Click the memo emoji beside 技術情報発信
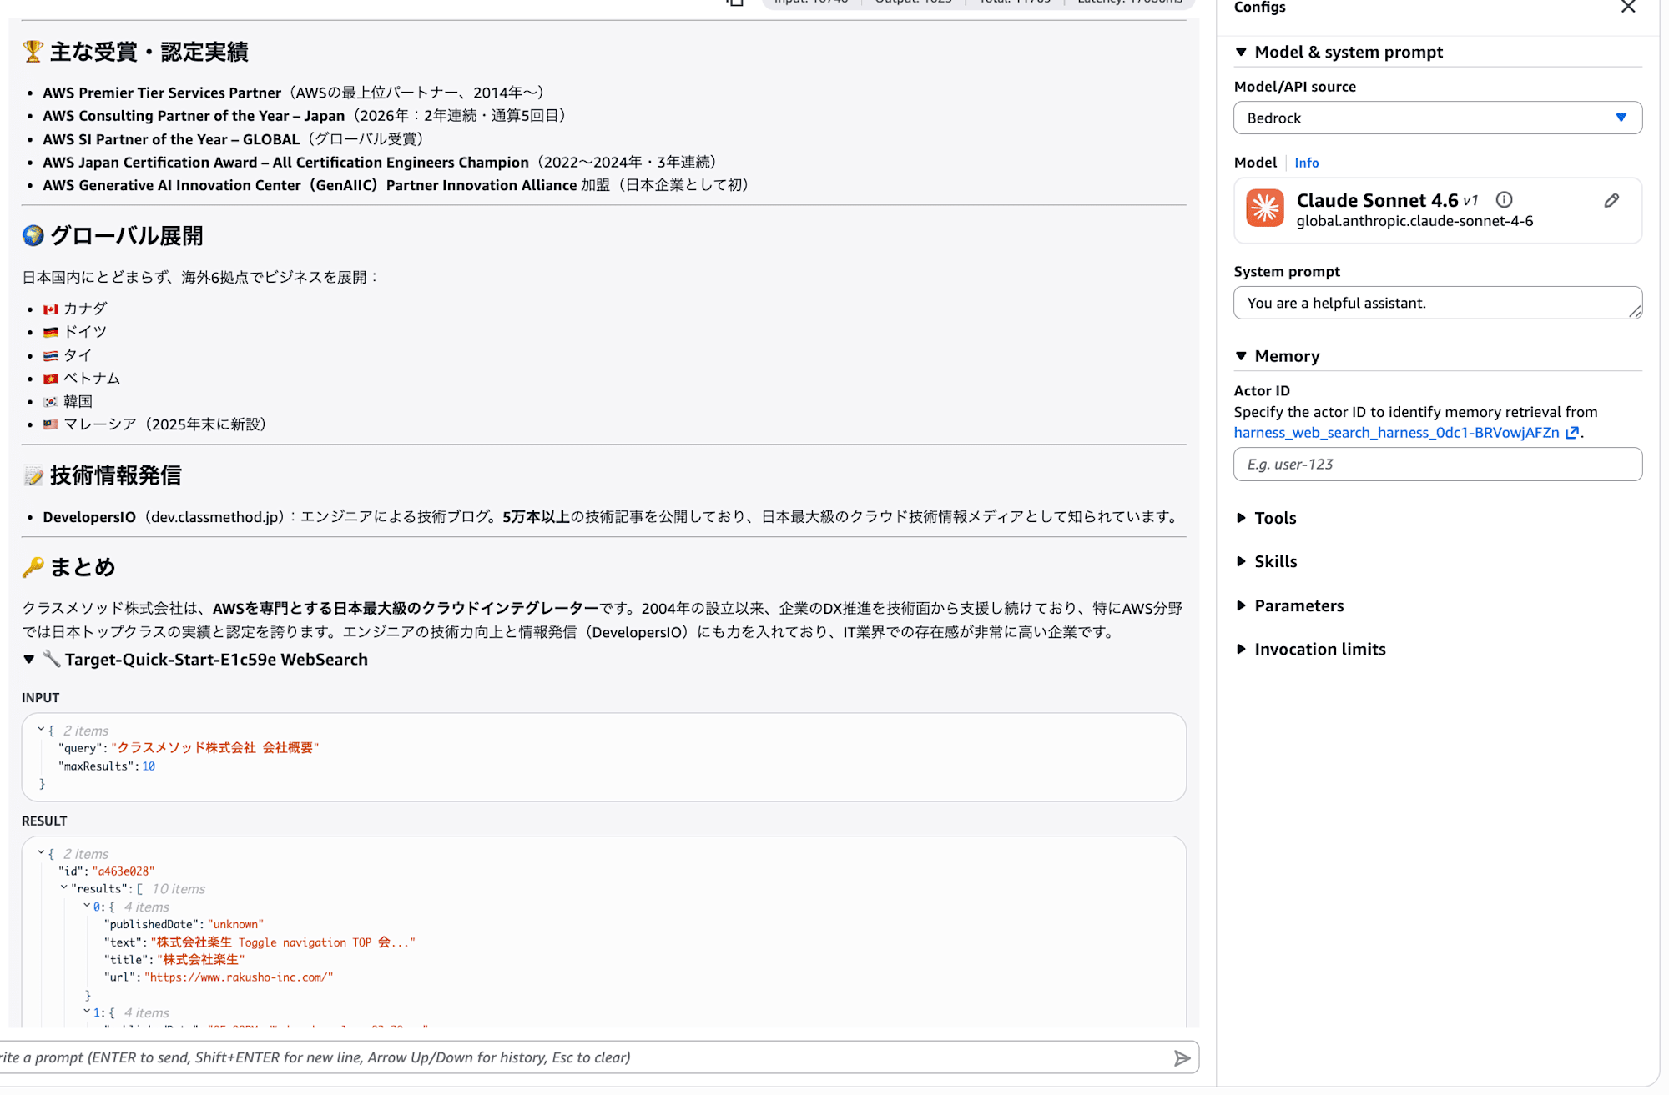The image size is (1669, 1095). click(33, 475)
